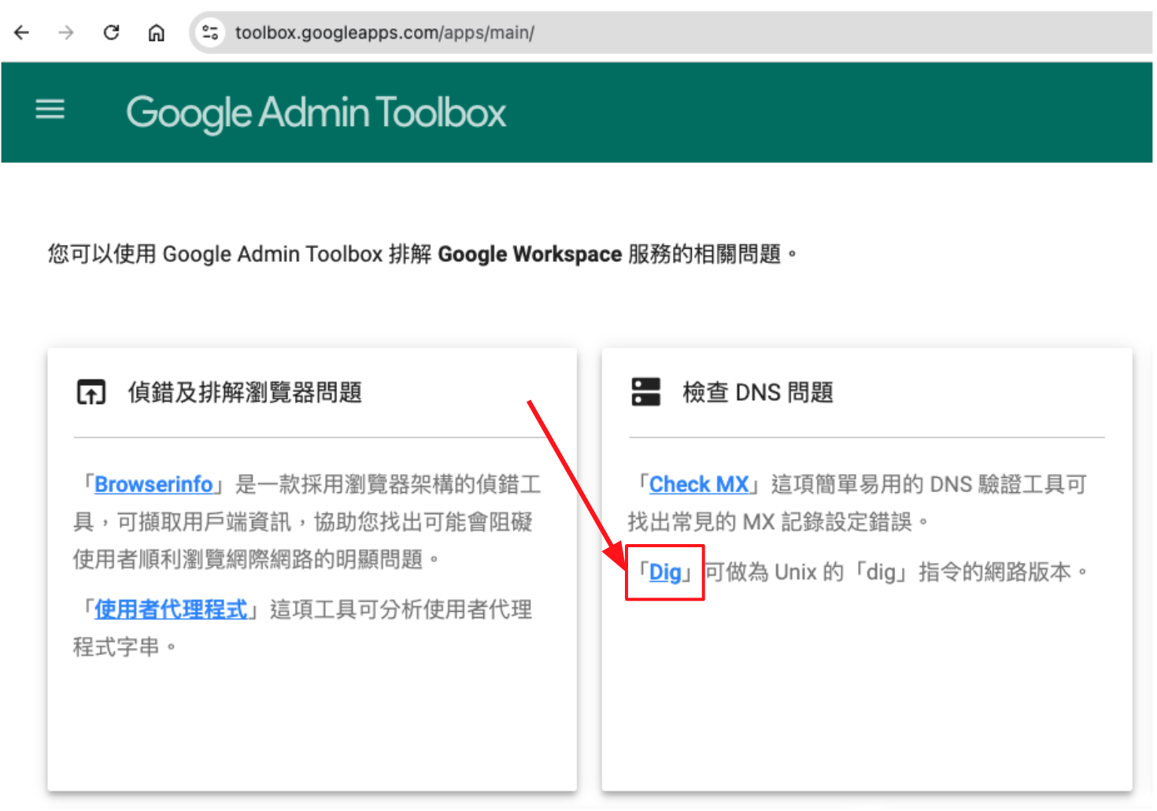This screenshot has height=811, width=1157.
Task: Click the bold Google Workspace text
Action: (530, 254)
